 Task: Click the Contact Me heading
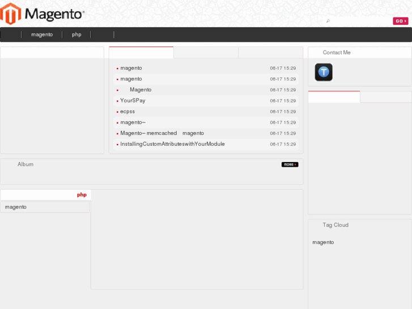337,52
